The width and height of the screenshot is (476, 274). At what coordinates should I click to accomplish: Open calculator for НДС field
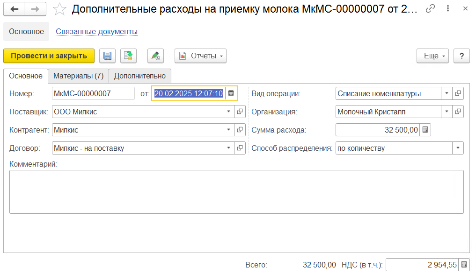click(464, 265)
